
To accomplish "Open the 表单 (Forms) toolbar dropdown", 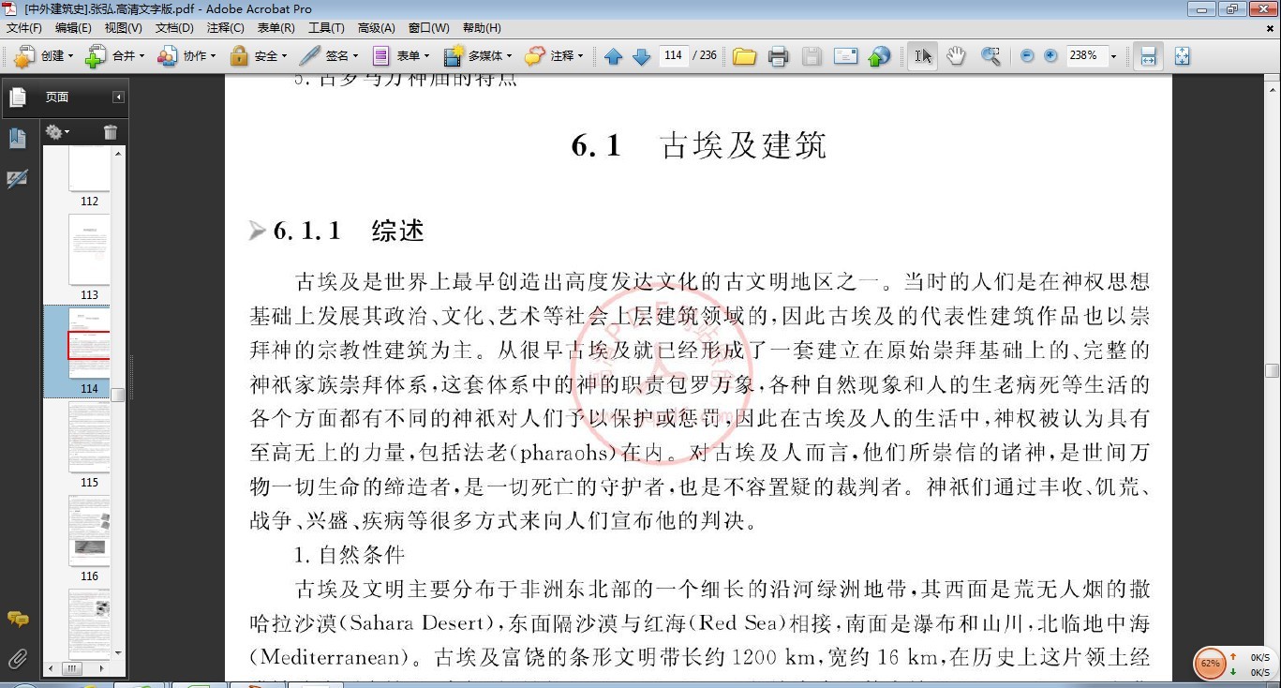I will point(426,56).
